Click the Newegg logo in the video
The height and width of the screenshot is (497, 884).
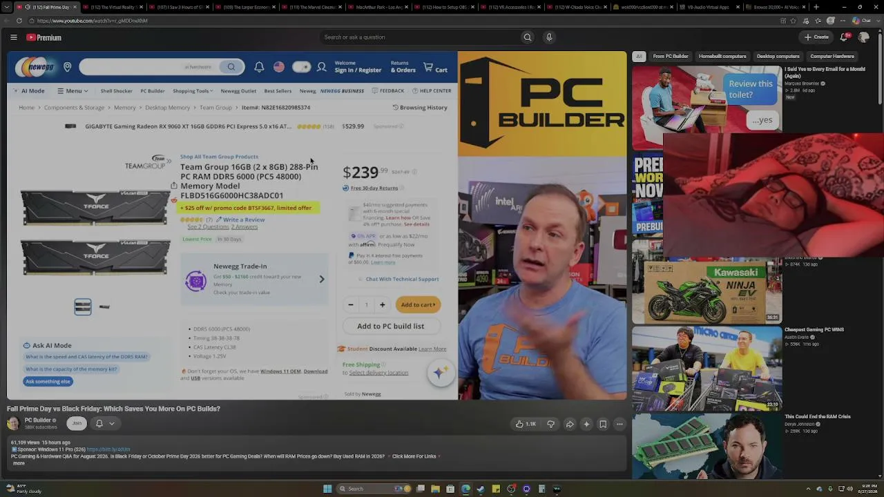pyautogui.click(x=35, y=67)
